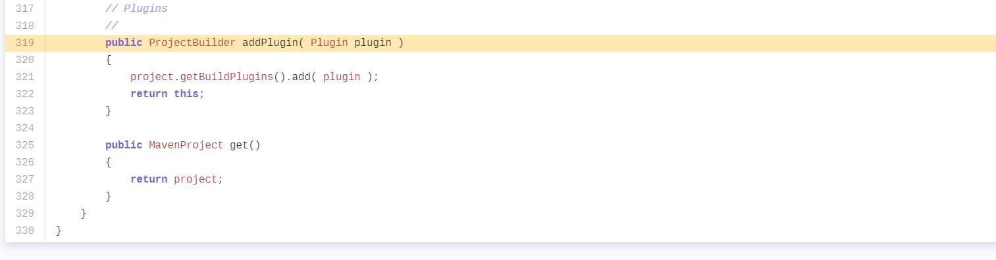Select line number 325
Viewport: 996px width, 260px height.
pyautogui.click(x=25, y=145)
